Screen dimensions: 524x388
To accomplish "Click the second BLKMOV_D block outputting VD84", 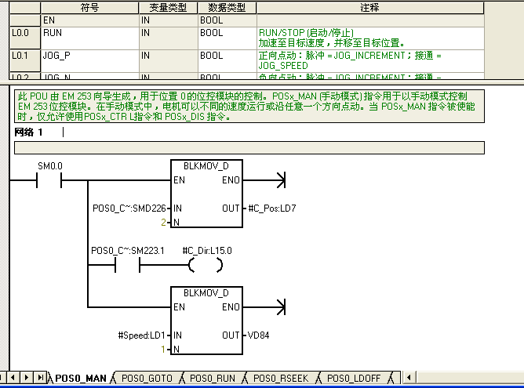I will (206, 321).
